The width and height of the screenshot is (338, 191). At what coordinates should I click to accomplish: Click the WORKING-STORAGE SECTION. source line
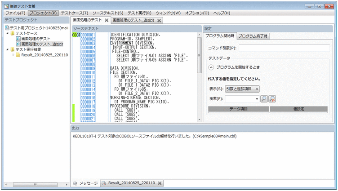[x=134, y=98]
